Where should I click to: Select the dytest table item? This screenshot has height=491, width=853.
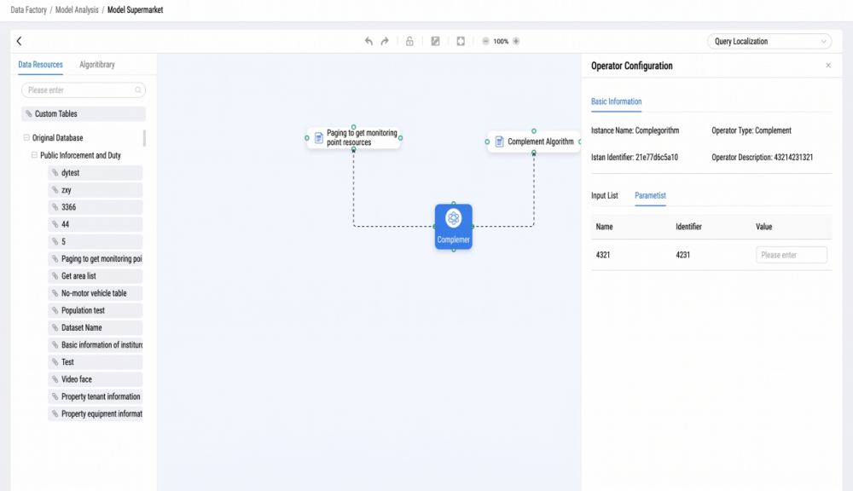(96, 172)
